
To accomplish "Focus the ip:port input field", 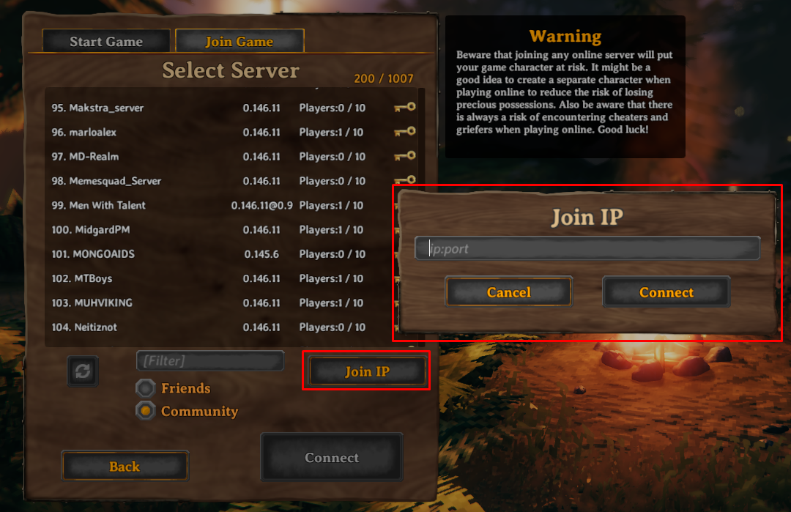I will [x=587, y=248].
